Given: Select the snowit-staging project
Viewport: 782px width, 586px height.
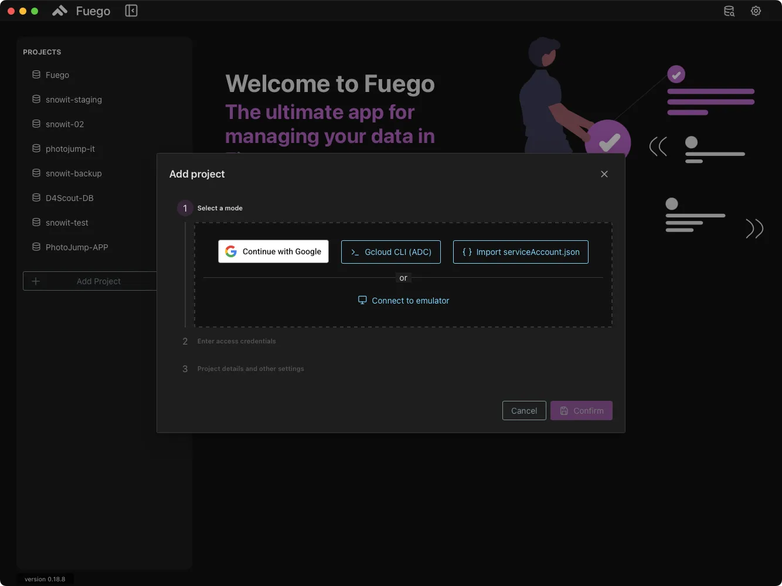Looking at the screenshot, I should click(74, 99).
